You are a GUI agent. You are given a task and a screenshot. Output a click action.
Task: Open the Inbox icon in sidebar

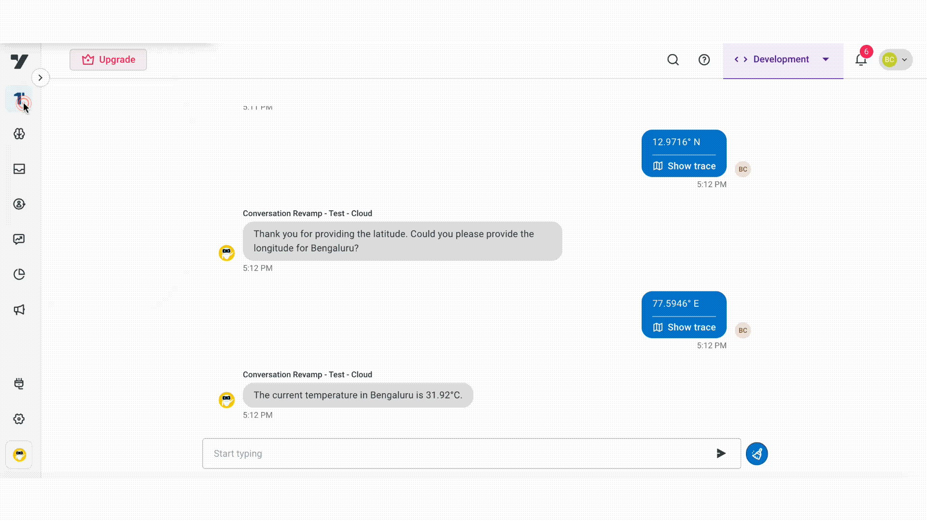point(19,169)
